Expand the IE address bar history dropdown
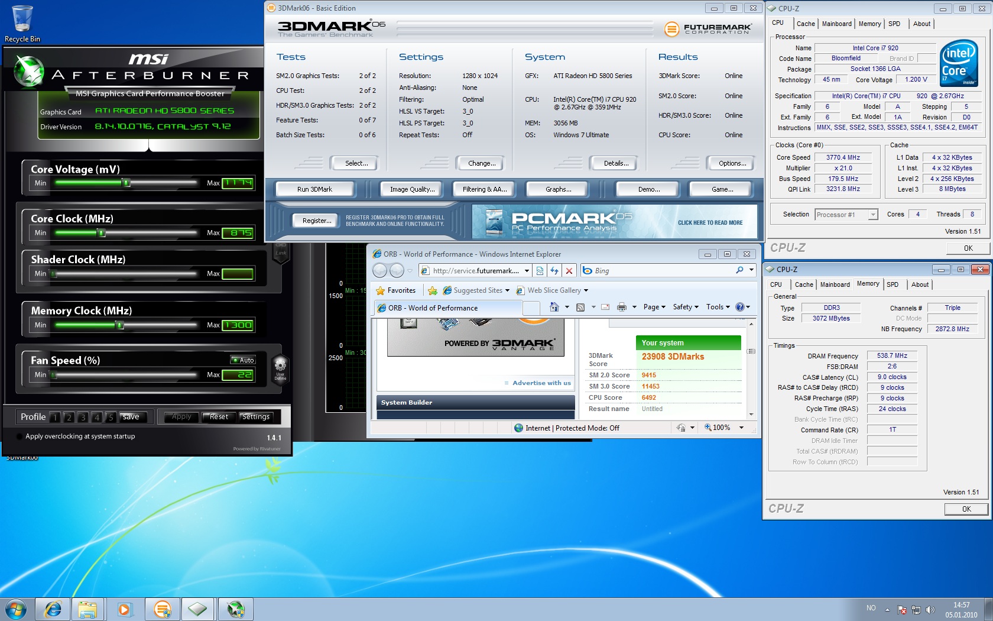Screen dimensions: 993x621 coord(527,271)
